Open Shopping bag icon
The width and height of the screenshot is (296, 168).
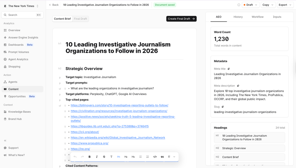(5, 67)
